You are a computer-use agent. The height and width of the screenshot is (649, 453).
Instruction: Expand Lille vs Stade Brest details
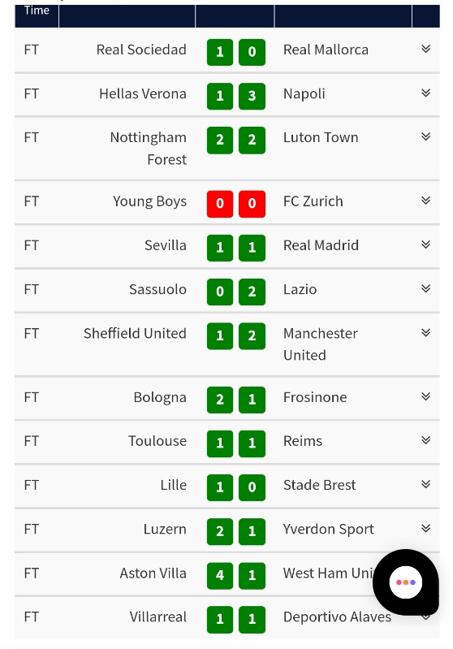coord(425,484)
